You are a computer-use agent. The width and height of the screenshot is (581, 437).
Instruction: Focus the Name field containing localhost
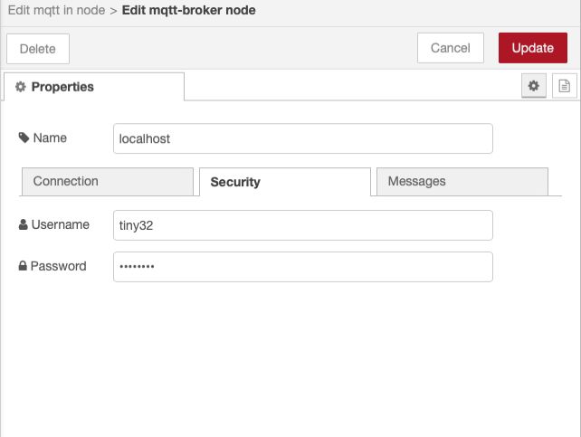[303, 138]
